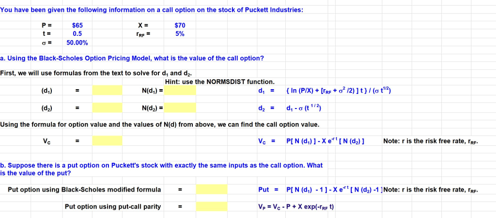Image resolution: width=496 pixels, height=218 pixels.
Task: Select the Put formula P[ N (d1) - 1 ]
Action: [334, 189]
